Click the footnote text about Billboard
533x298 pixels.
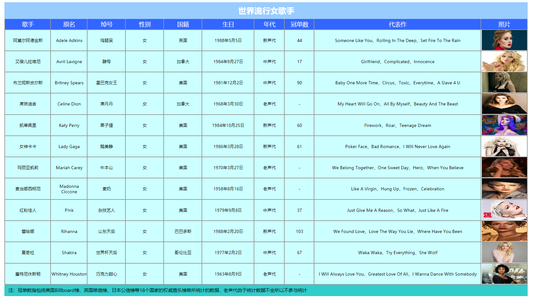coord(157,290)
